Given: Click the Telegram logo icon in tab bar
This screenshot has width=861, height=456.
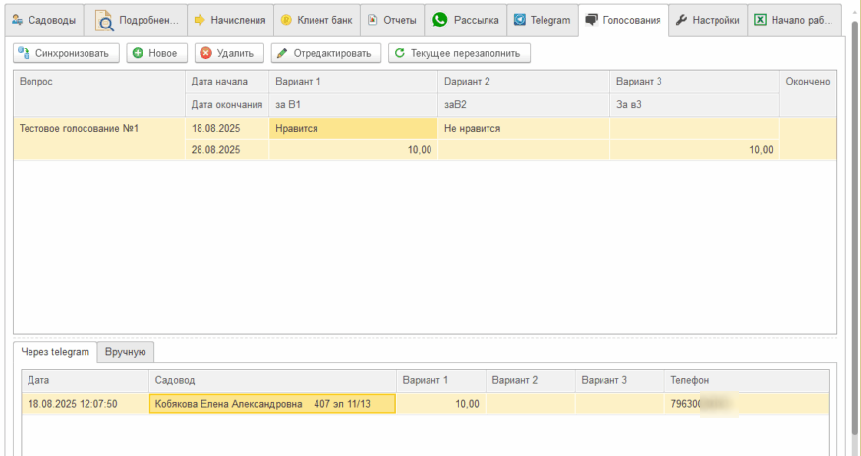Looking at the screenshot, I should coord(519,20).
